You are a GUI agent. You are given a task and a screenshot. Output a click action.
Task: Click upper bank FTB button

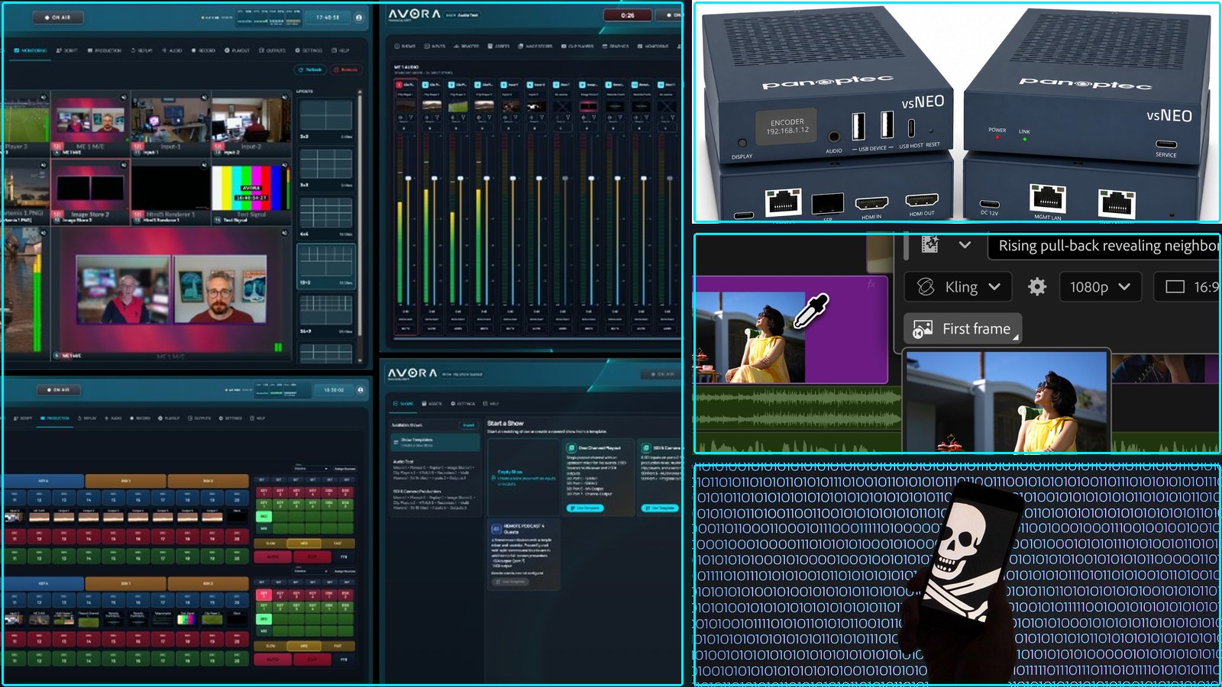coord(344,556)
